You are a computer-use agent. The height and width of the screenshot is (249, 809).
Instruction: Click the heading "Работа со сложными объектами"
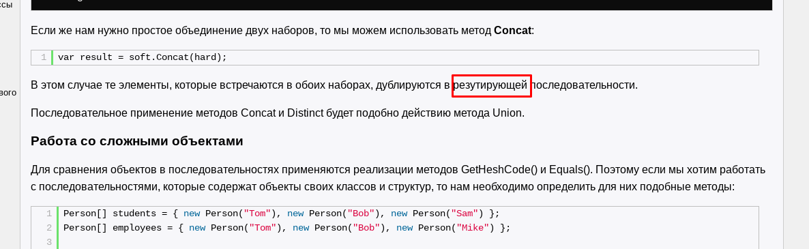click(x=136, y=141)
